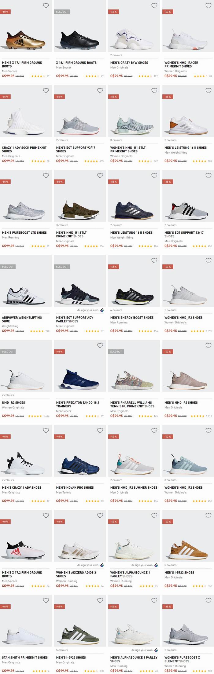214x674 pixels.
Task: Open design your own for Men's EQT Support ADV
Action: [90, 310]
